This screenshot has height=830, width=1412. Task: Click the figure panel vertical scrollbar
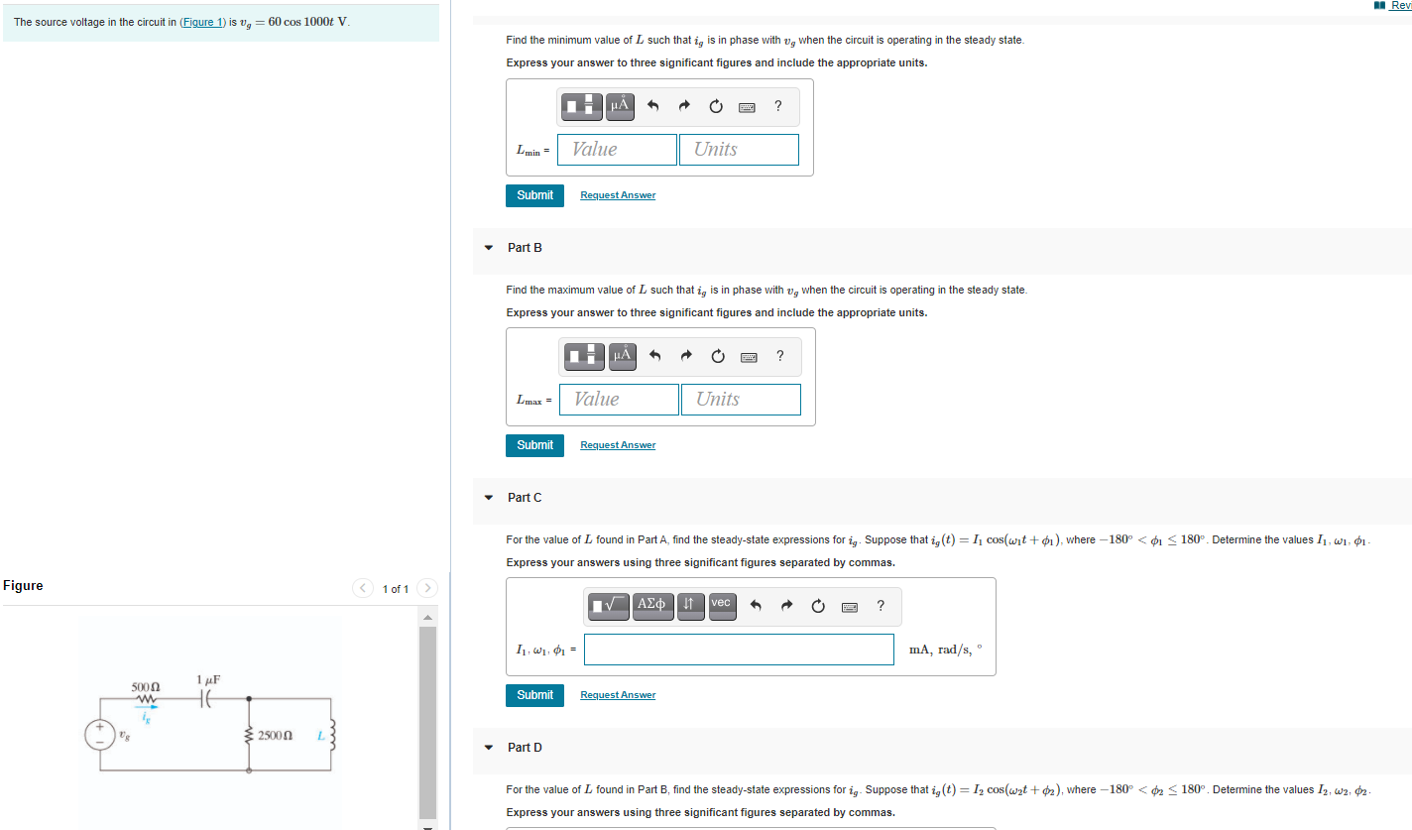click(427, 722)
